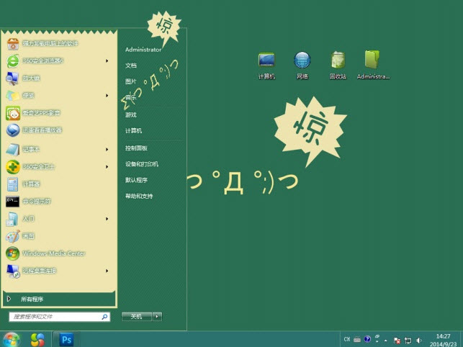Click the volume speaker tray icon
The height and width of the screenshot is (347, 463).
coord(420,339)
